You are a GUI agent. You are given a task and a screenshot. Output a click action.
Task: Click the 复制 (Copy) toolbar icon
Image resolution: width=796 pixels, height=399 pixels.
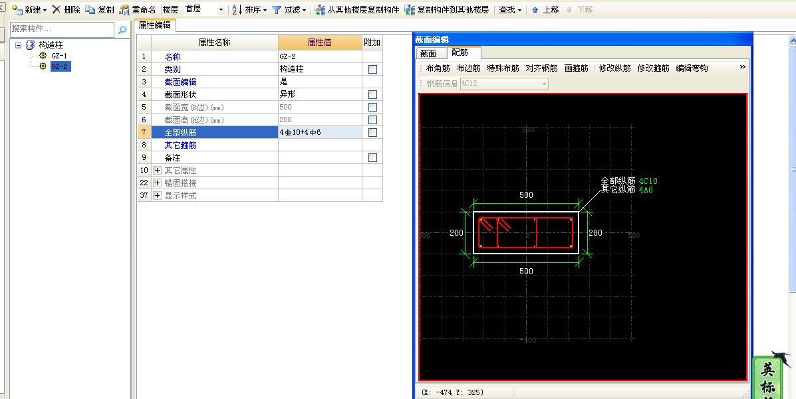[90, 10]
